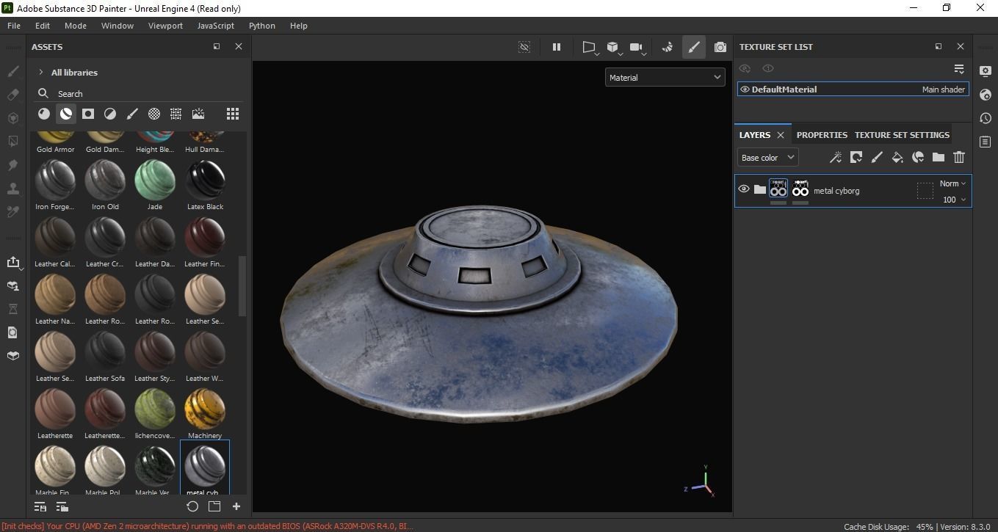The height and width of the screenshot is (532, 998).
Task: Toggle visibility of metal cyborg layer
Action: click(x=744, y=189)
